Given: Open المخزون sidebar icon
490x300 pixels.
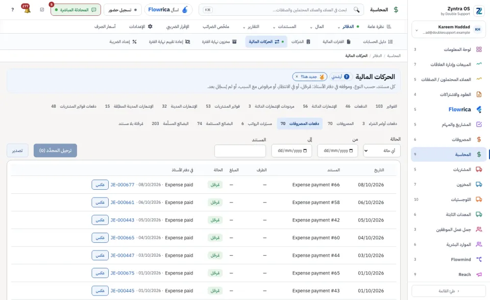Looking at the screenshot, I should 479,184.
